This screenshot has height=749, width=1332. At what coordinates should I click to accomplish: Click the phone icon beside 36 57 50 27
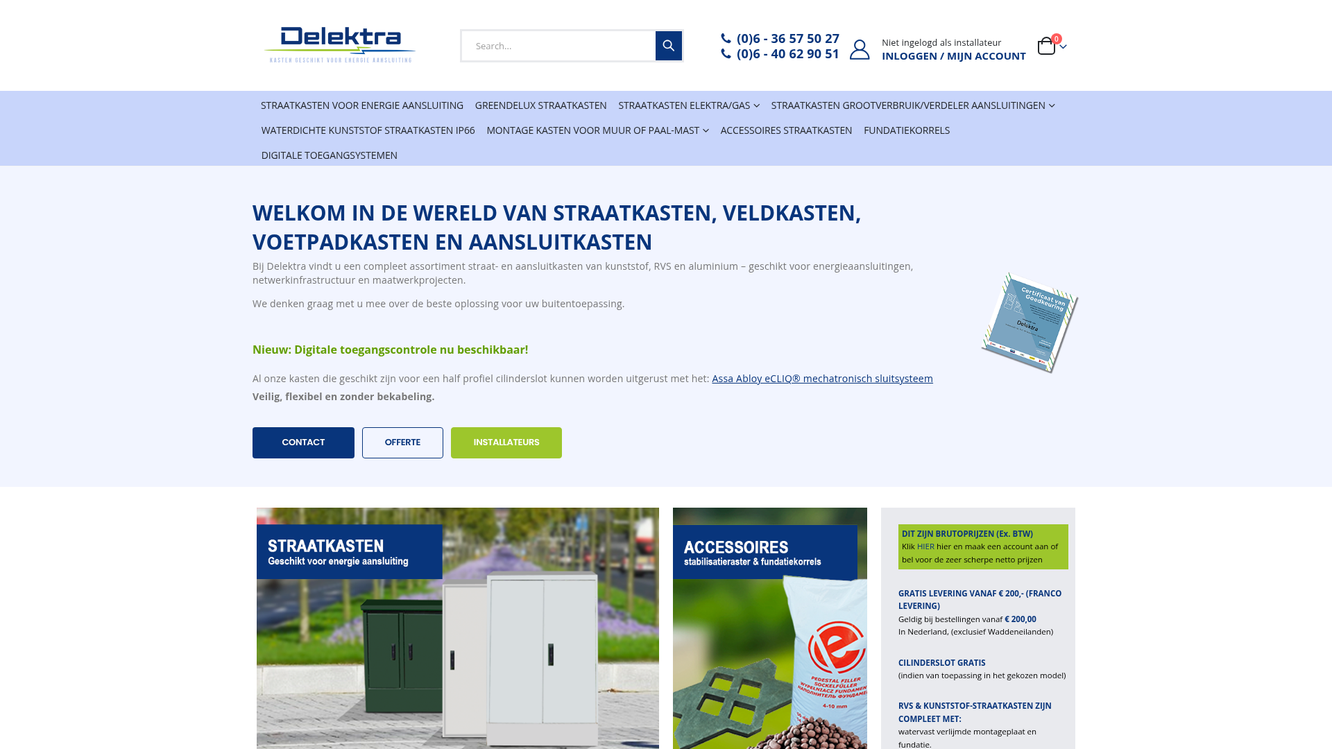tap(726, 38)
